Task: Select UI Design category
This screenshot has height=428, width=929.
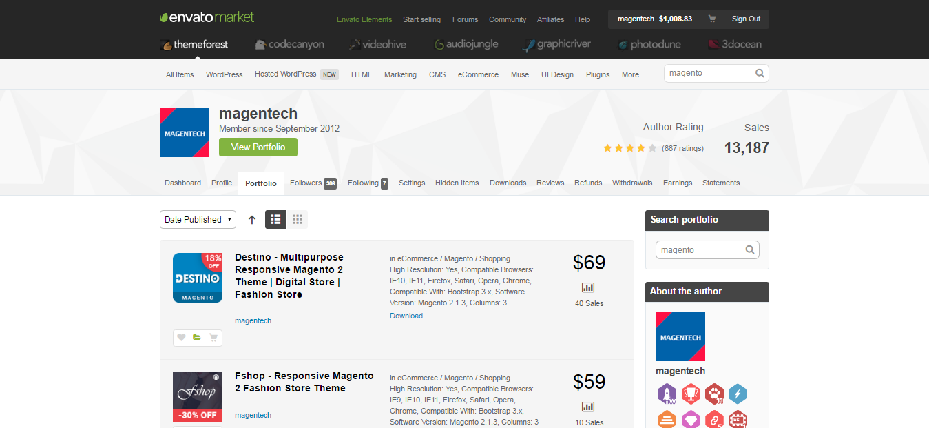Action: 557,74
